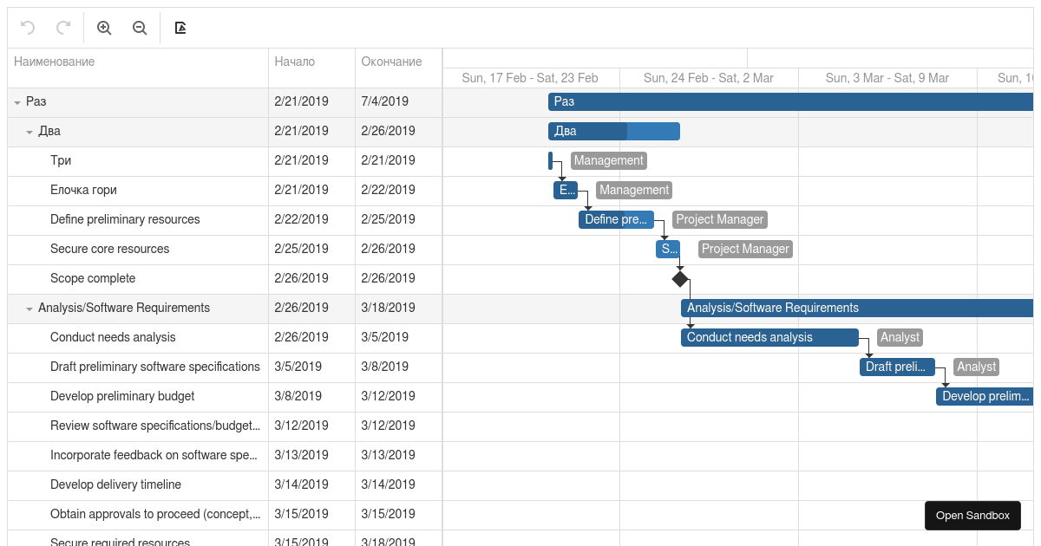Screen dimensions: 1041x546
Task: Collapse the "Раз" task group
Action: coord(16,101)
